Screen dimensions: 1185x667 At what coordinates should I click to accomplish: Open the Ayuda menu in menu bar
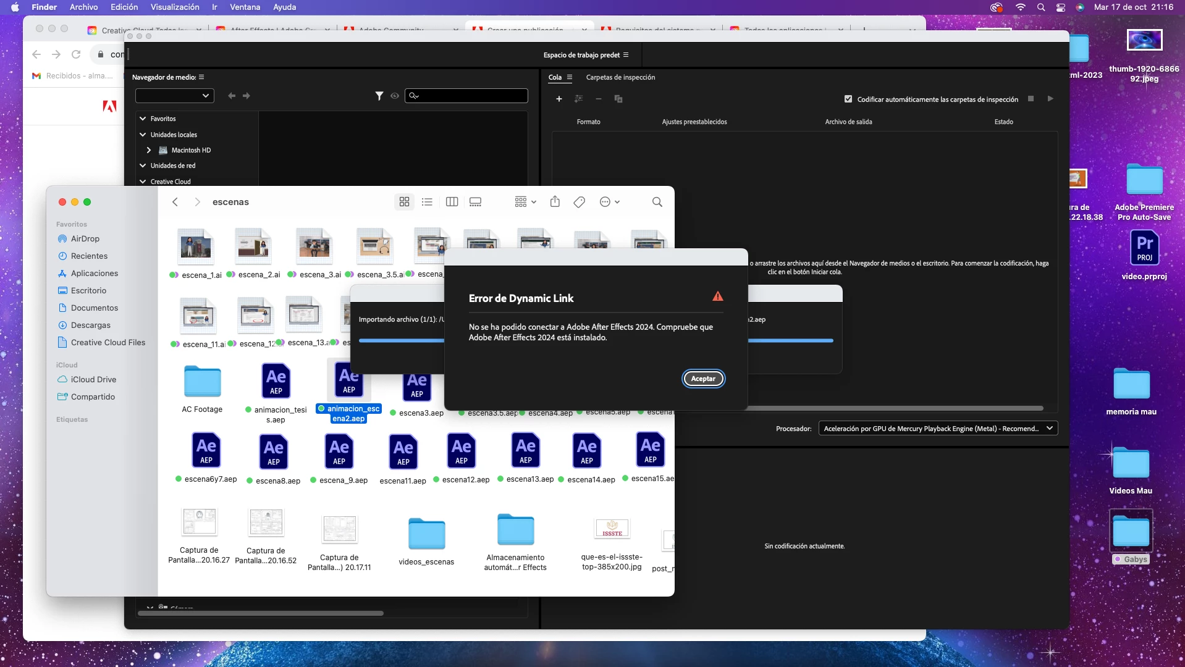click(x=285, y=7)
